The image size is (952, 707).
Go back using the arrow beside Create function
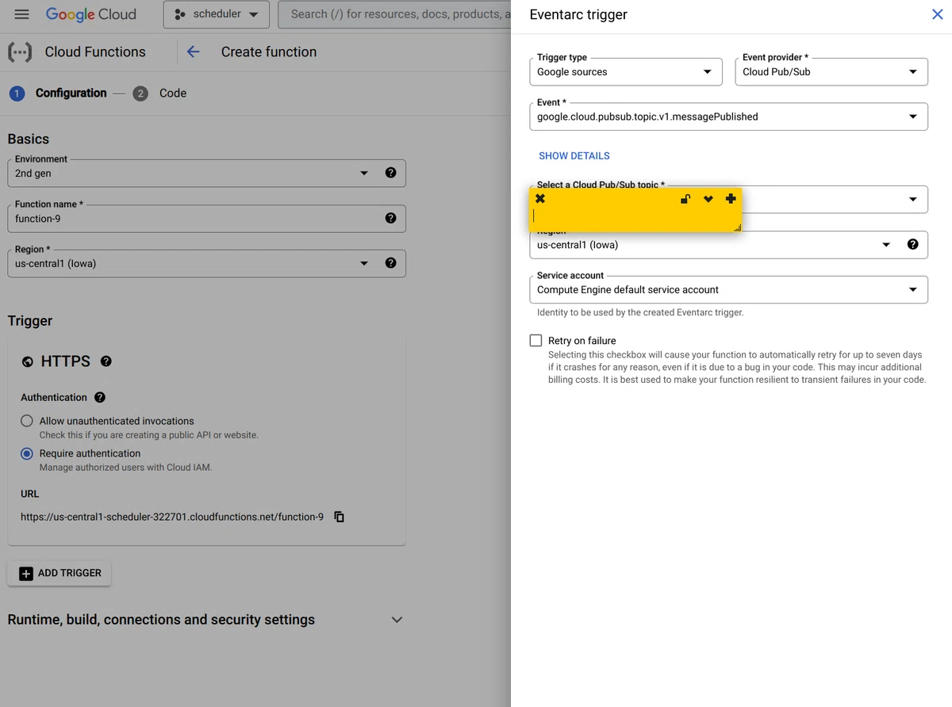193,52
